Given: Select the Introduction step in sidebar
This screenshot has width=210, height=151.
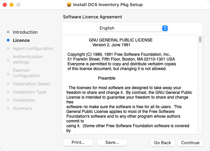Looking at the screenshot, I should coord(25,32).
